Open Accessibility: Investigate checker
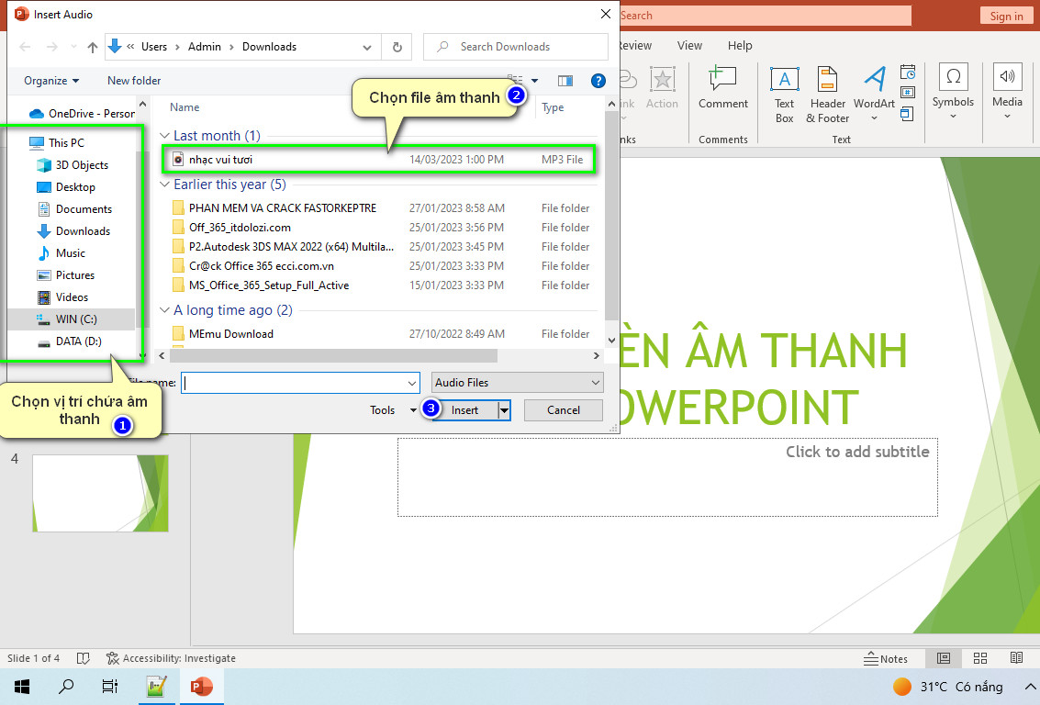 coord(171,658)
